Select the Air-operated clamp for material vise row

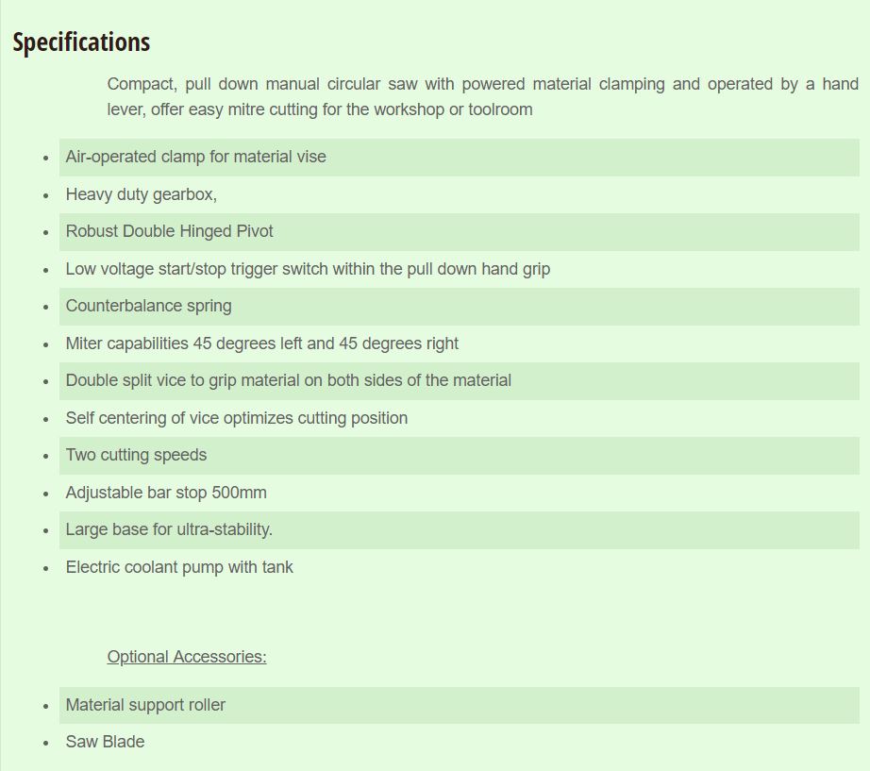[x=459, y=157]
